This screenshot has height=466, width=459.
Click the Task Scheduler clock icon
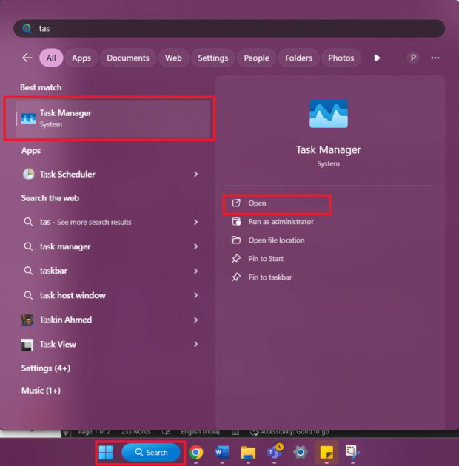coord(29,174)
